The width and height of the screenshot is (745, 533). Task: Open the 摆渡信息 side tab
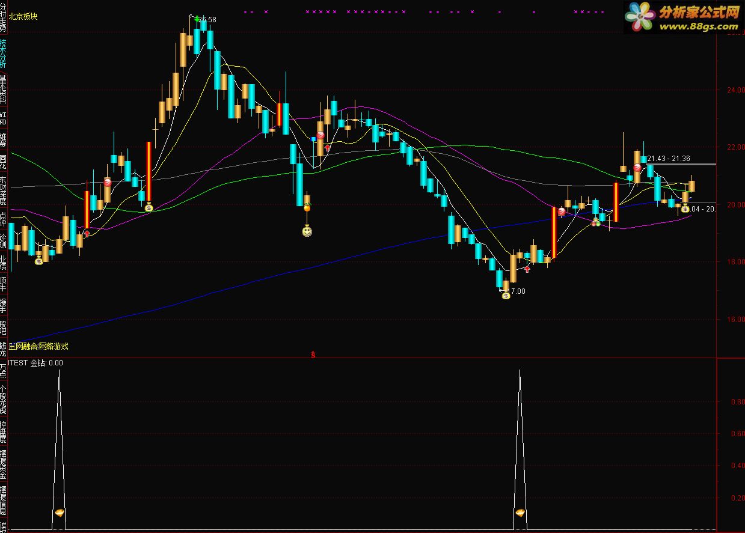pos(4,499)
